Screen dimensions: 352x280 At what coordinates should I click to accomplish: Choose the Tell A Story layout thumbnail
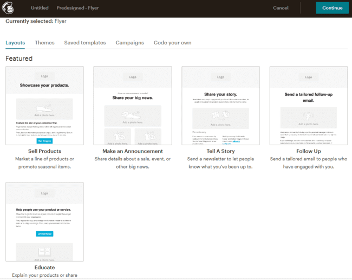[220, 106]
